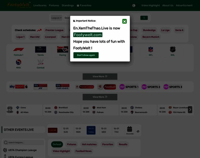Open SuperSport Football channel
The image size is (200, 158).
tap(107, 87)
